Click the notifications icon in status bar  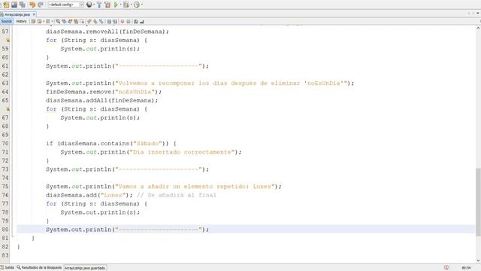pos(446,268)
